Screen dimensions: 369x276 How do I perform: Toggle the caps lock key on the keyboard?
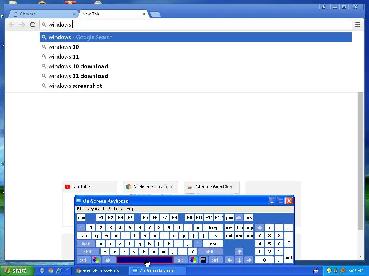click(86, 244)
